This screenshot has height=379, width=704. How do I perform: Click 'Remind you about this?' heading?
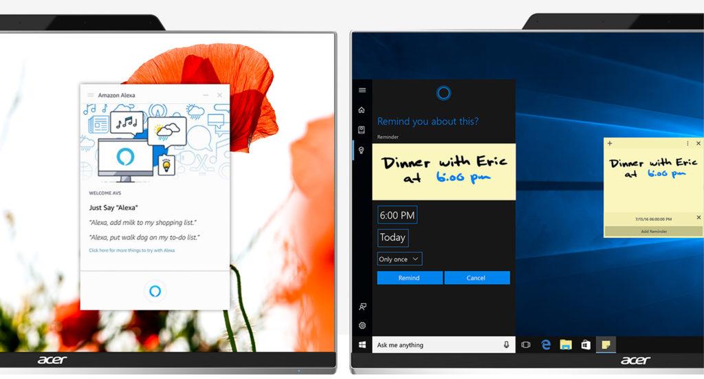428,121
